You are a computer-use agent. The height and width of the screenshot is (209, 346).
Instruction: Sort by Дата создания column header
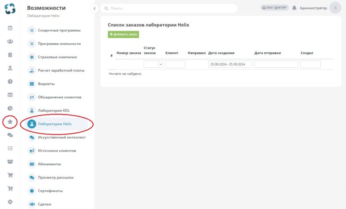click(x=221, y=53)
